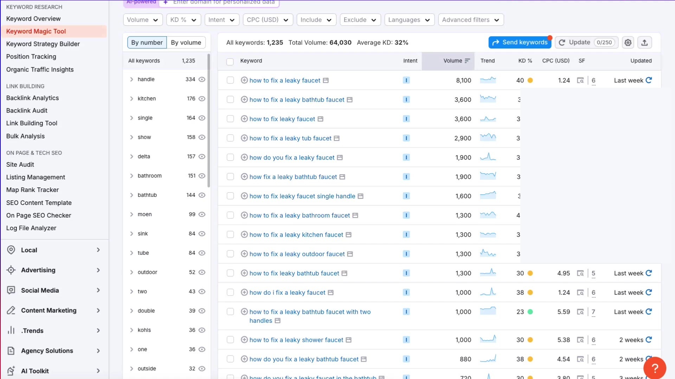
Task: Click trend sparkline for 'how to fix a leaky faucet'
Action: pyautogui.click(x=488, y=80)
